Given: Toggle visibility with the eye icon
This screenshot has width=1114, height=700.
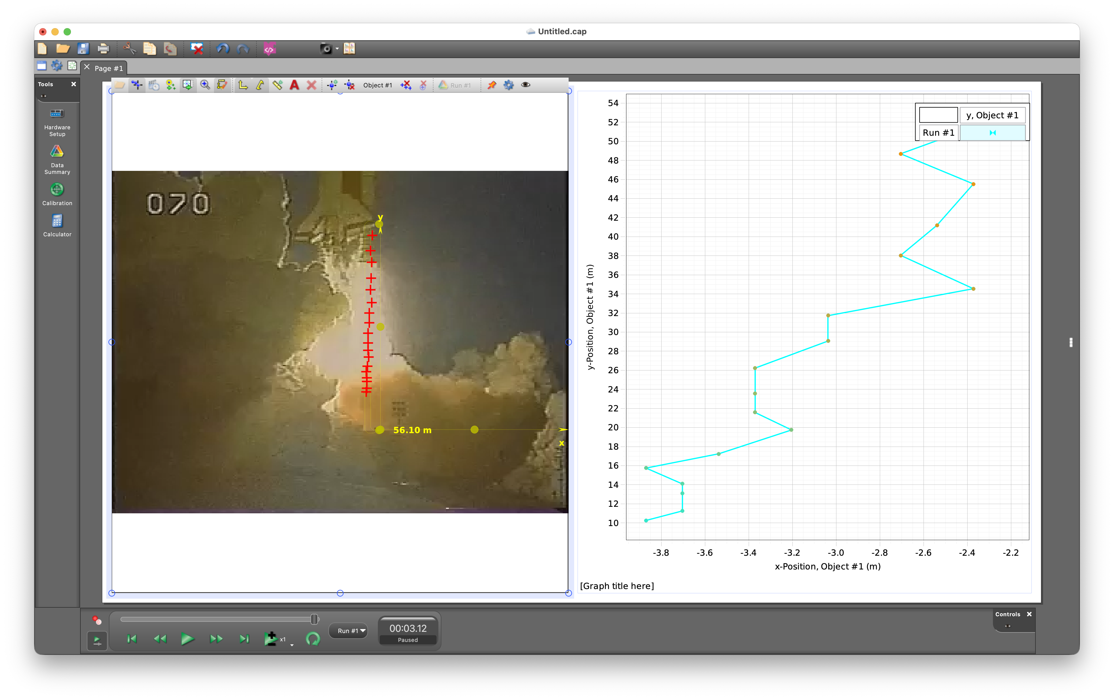Looking at the screenshot, I should coord(526,85).
